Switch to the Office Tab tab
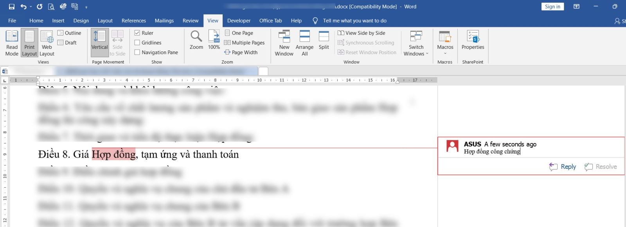This screenshot has height=227, width=626. [270, 21]
